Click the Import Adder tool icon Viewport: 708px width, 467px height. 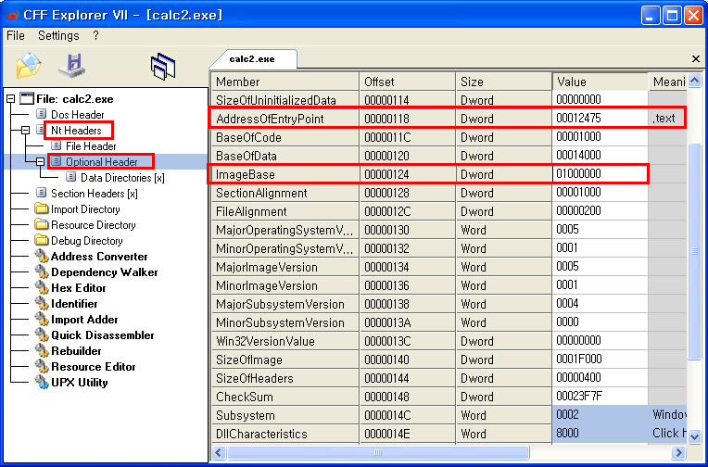point(42,320)
